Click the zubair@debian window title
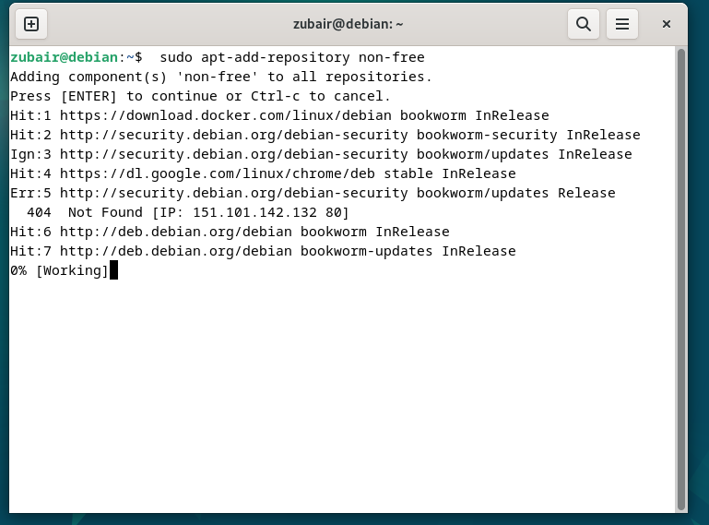Viewport: 709px width, 525px height. (x=348, y=24)
